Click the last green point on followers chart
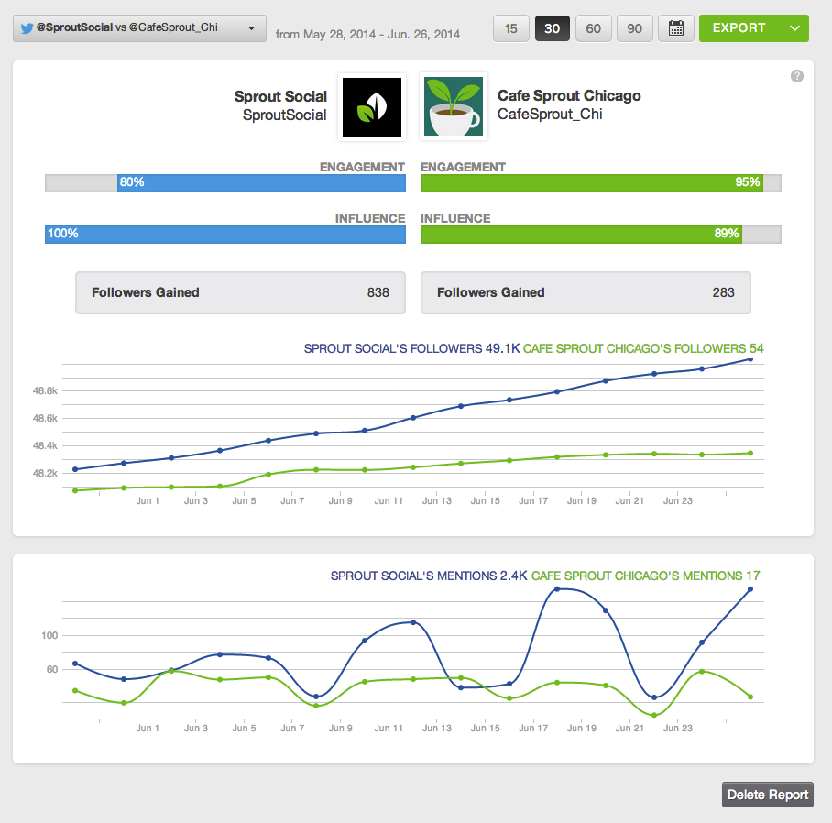The width and height of the screenshot is (832, 823). [750, 453]
